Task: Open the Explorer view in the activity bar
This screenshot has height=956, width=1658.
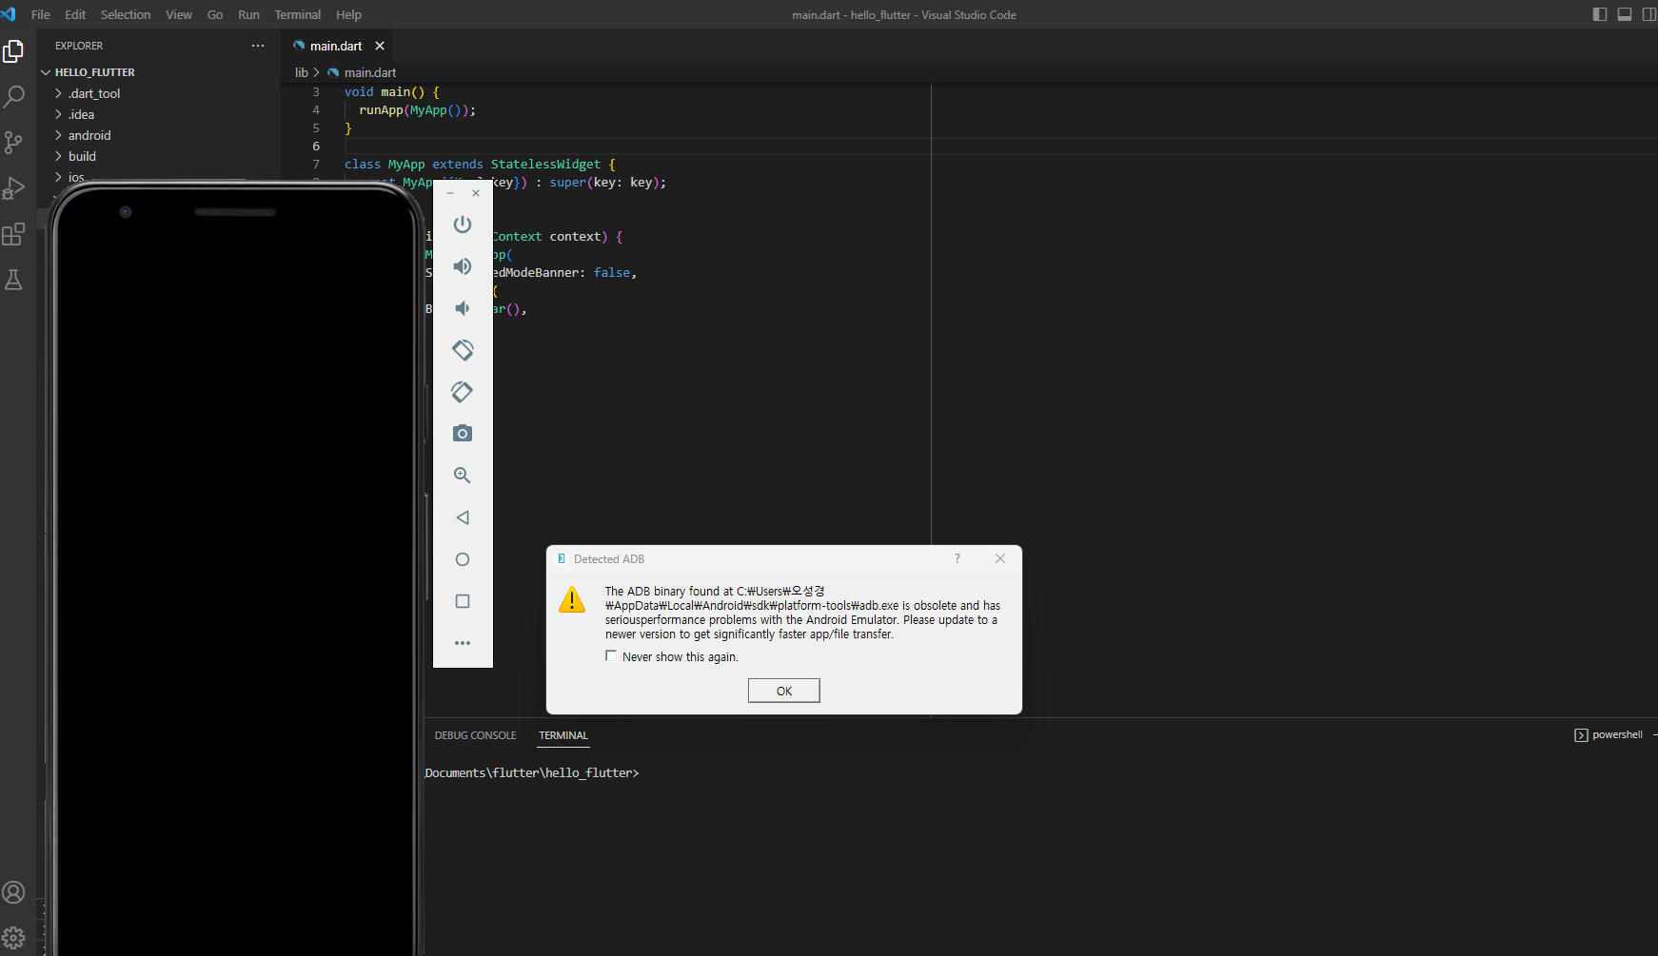Action: click(13, 50)
